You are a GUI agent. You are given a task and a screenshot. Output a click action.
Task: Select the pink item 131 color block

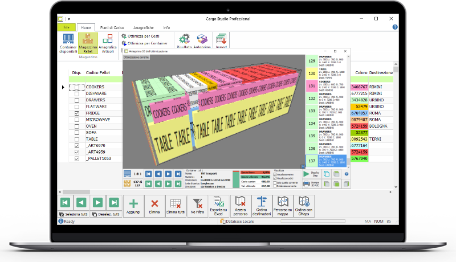[x=312, y=85]
